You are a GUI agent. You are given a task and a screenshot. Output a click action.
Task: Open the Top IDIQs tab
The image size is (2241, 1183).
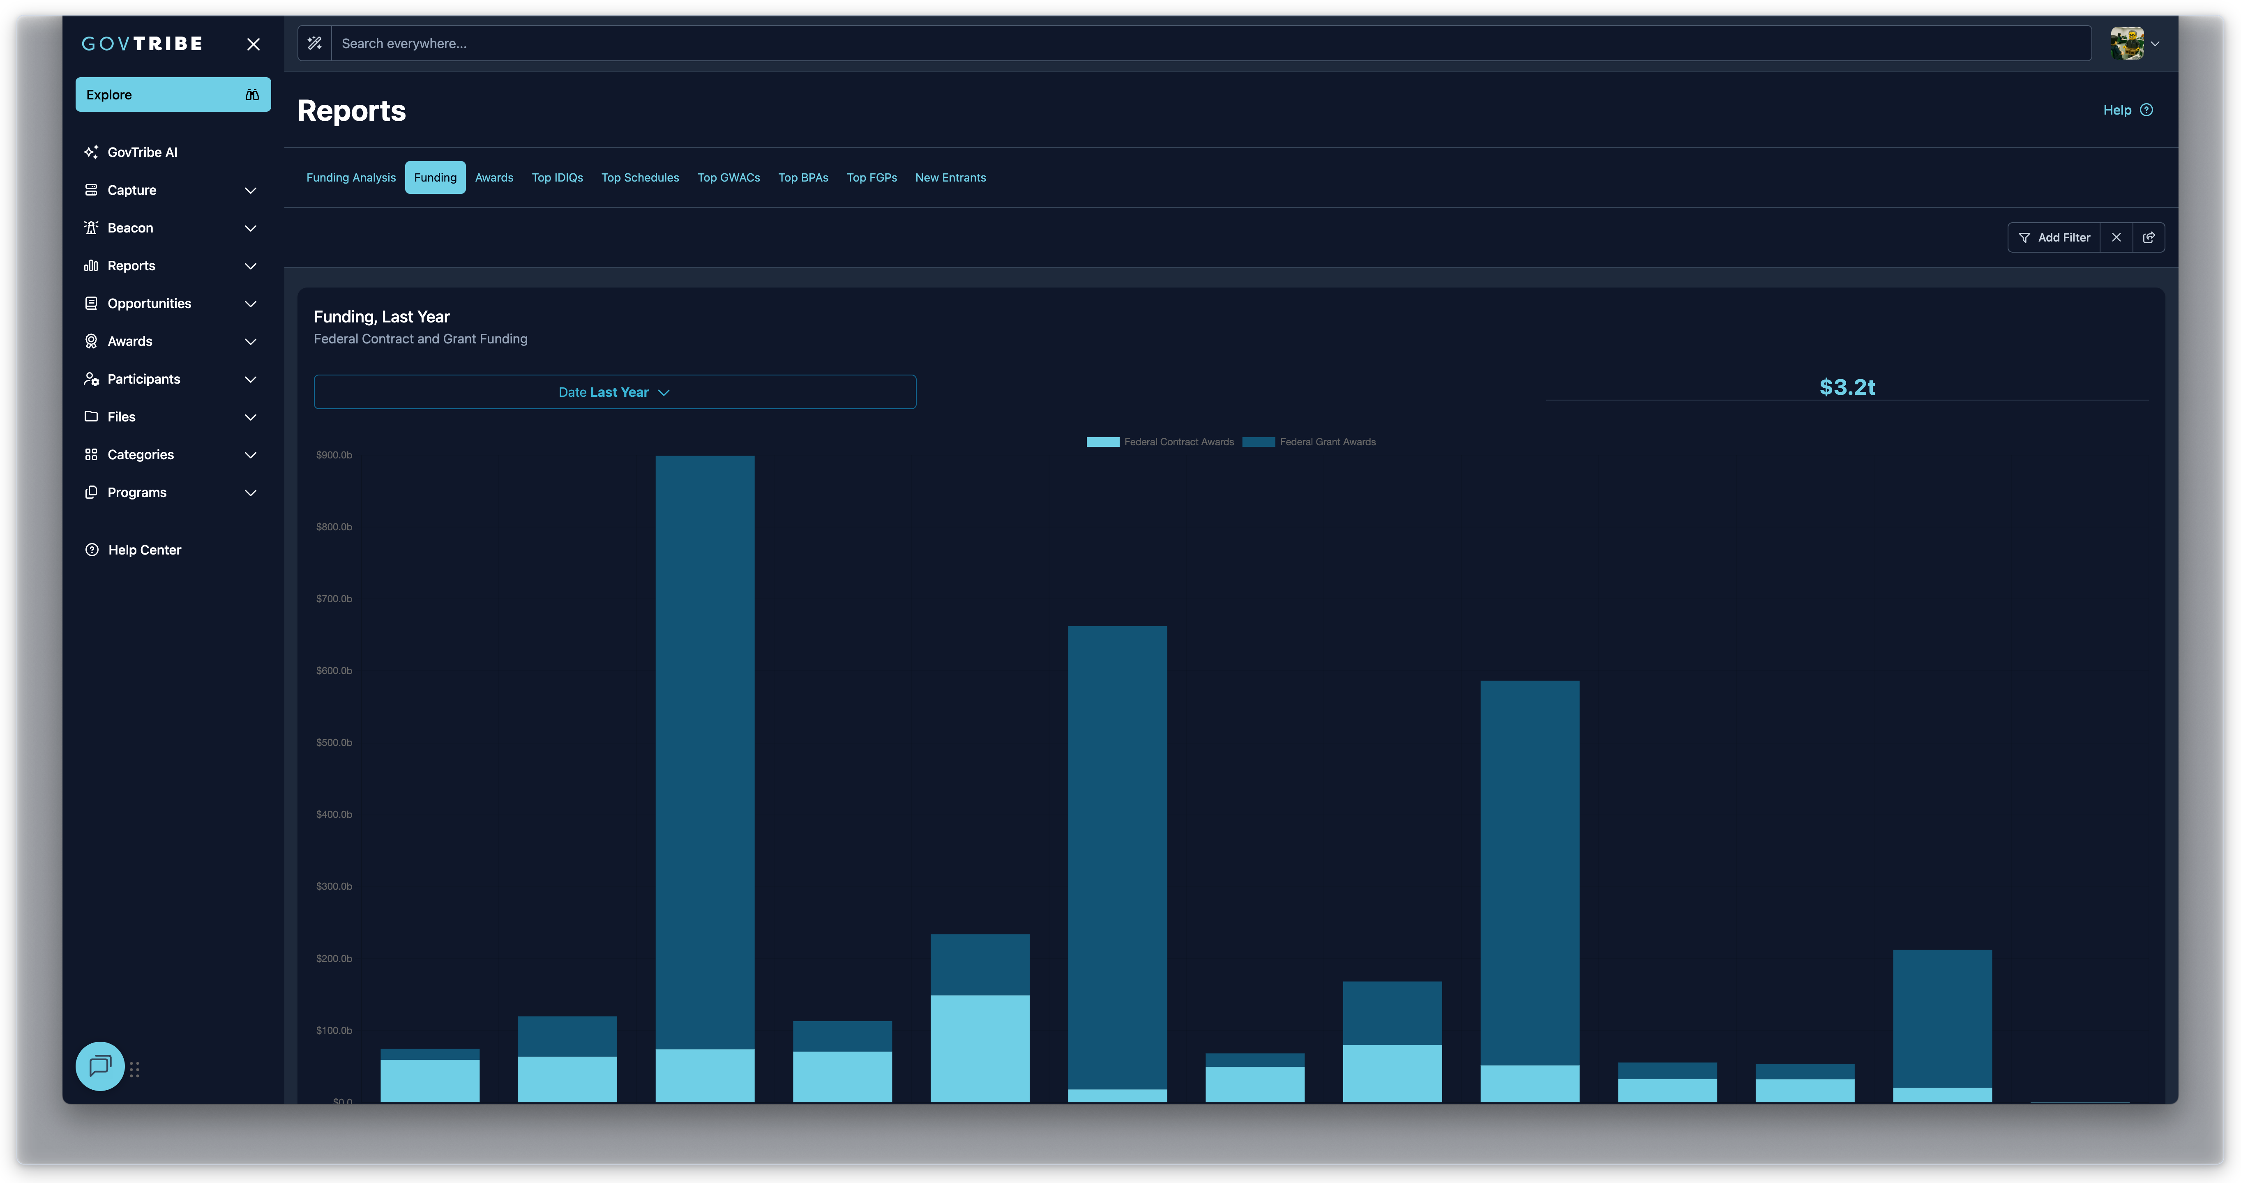click(x=558, y=177)
